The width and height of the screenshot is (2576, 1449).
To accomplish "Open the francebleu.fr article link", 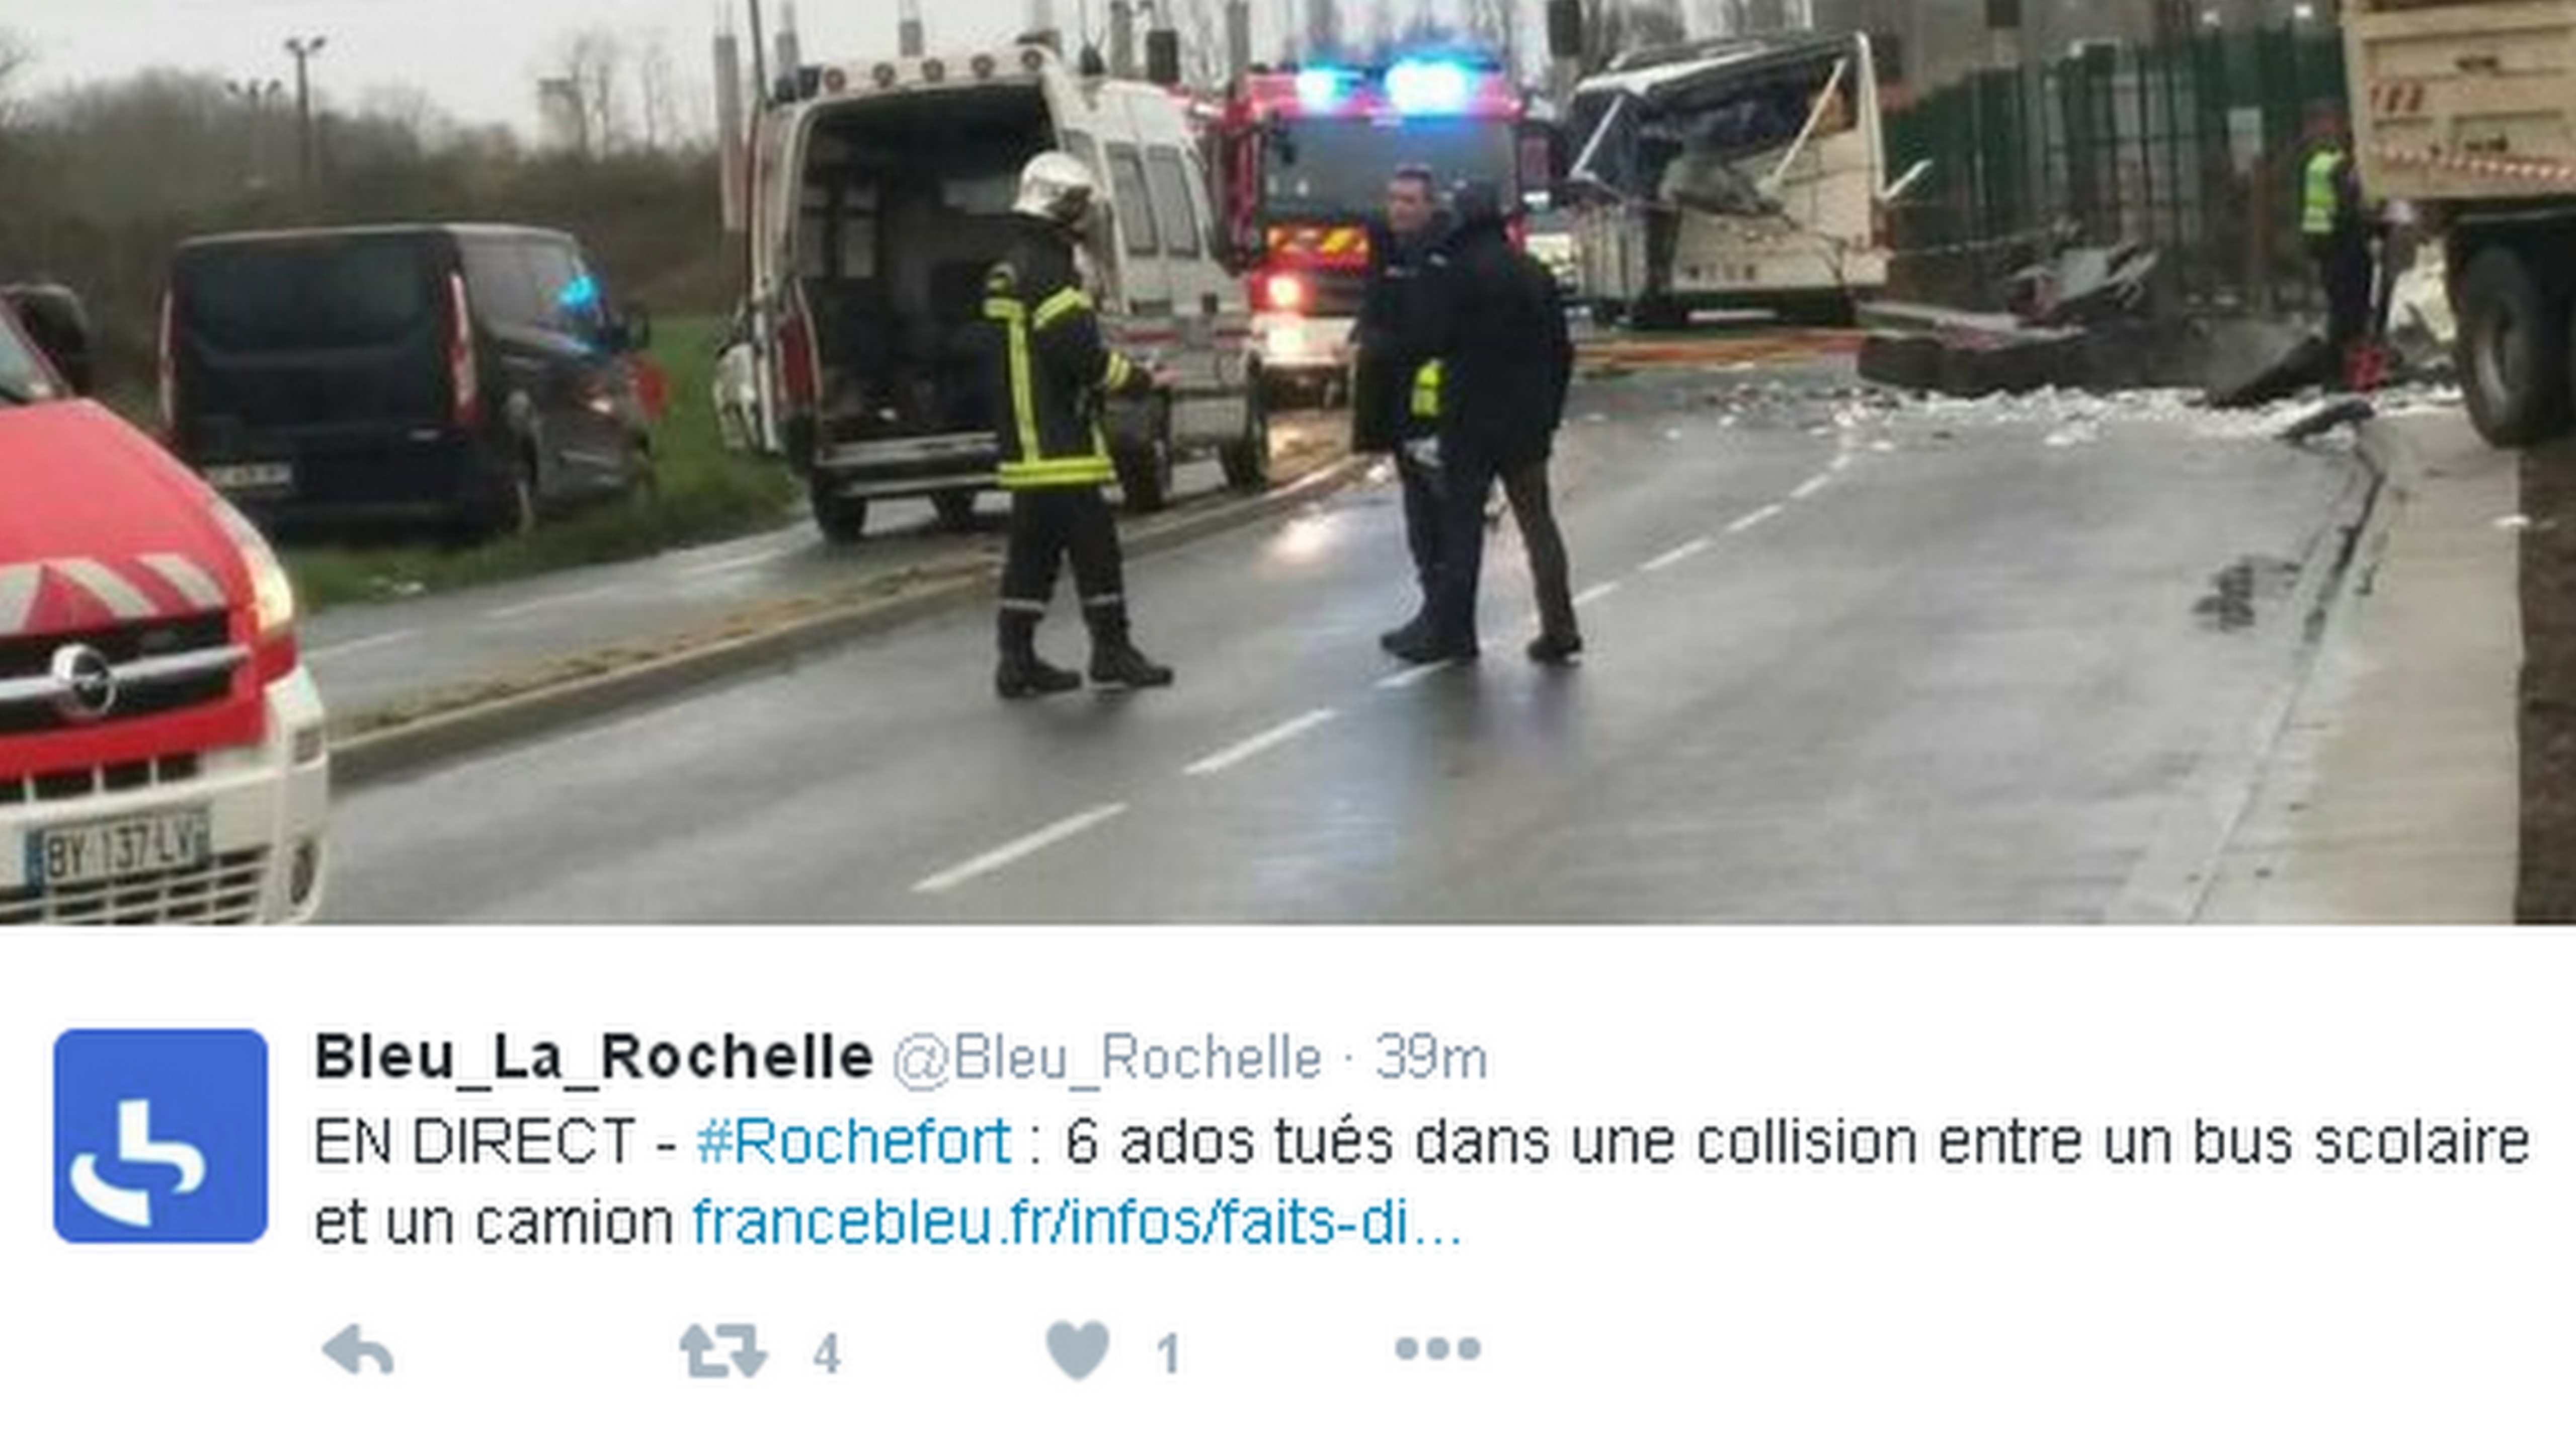I will (x=1077, y=1222).
